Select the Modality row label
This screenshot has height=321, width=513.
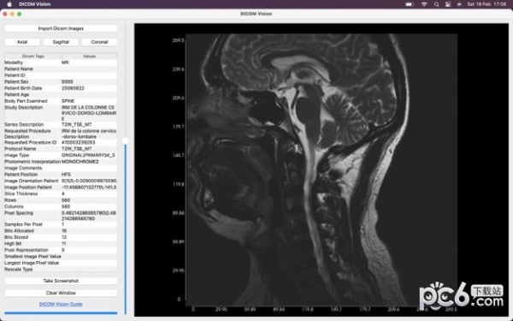point(14,62)
